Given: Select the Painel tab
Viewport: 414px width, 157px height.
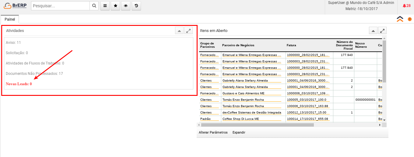Looking at the screenshot, I should 10,19.
